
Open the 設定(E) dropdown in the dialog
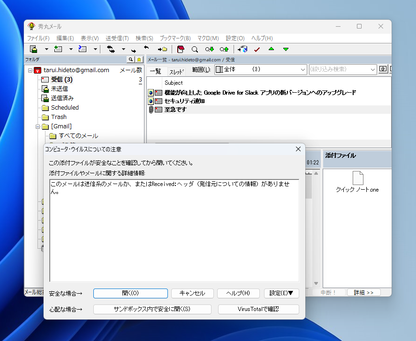pyautogui.click(x=281, y=293)
